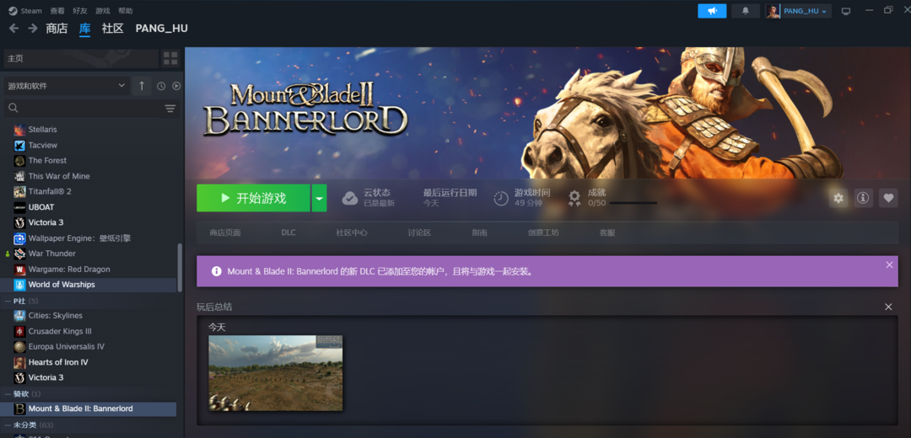Open the 游戏和软件 filter dropdown
Image resolution: width=911 pixels, height=438 pixels.
coord(66,86)
